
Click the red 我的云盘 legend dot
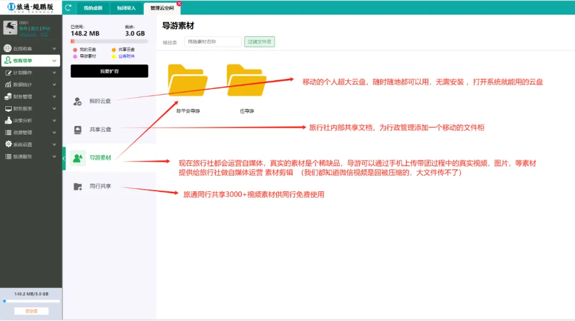coord(75,50)
